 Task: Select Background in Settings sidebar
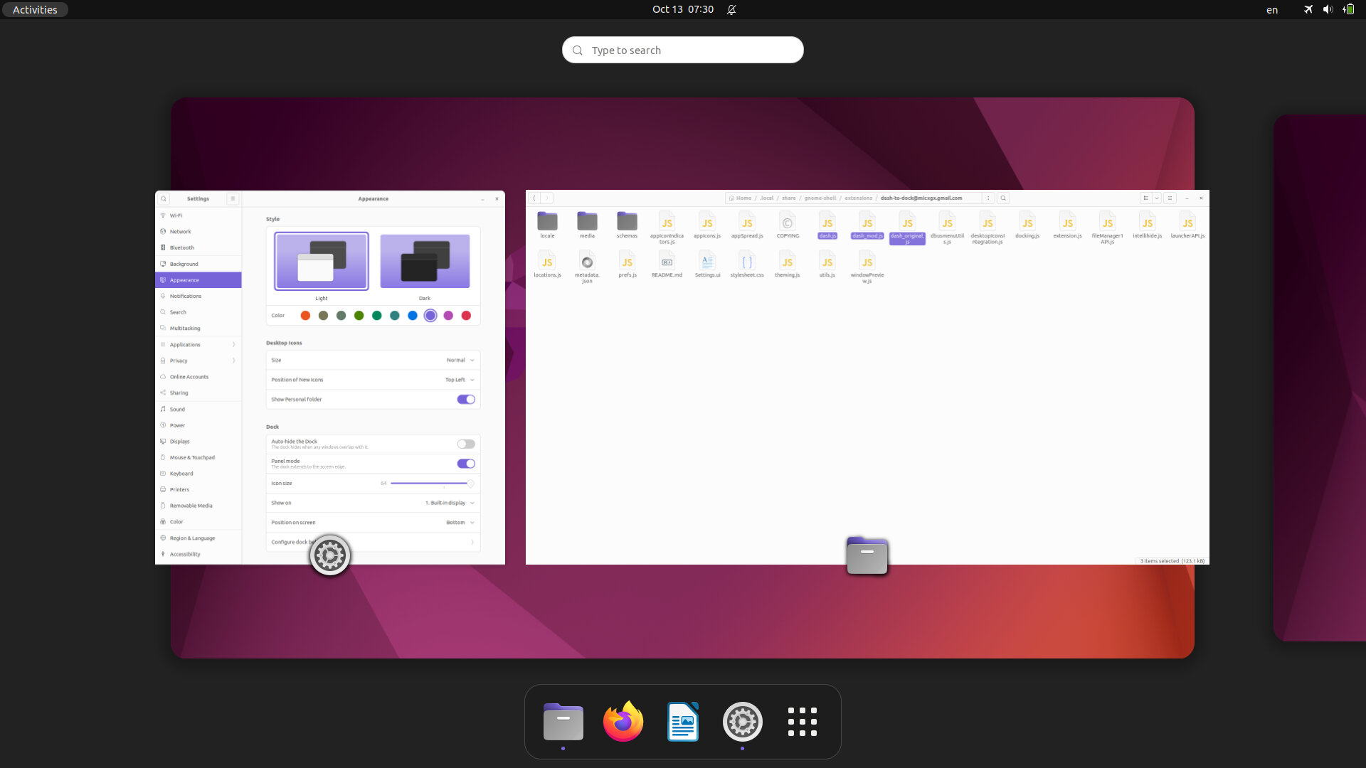184,264
